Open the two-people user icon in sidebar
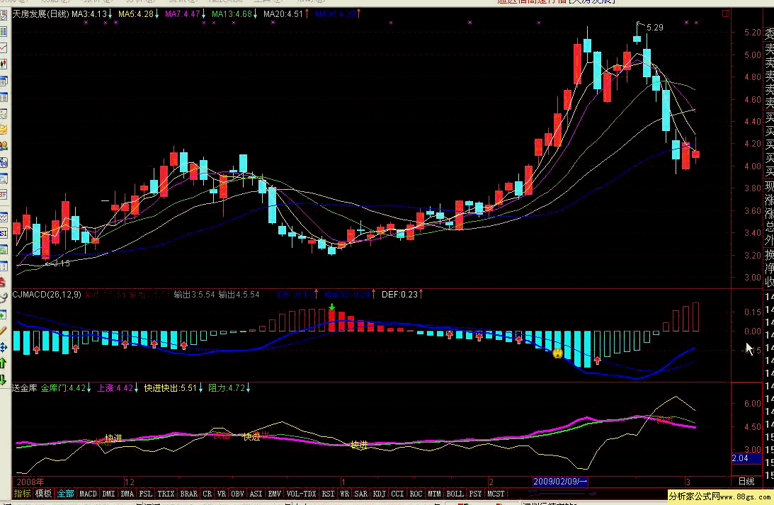The width and height of the screenshot is (774, 505). pos(4,146)
